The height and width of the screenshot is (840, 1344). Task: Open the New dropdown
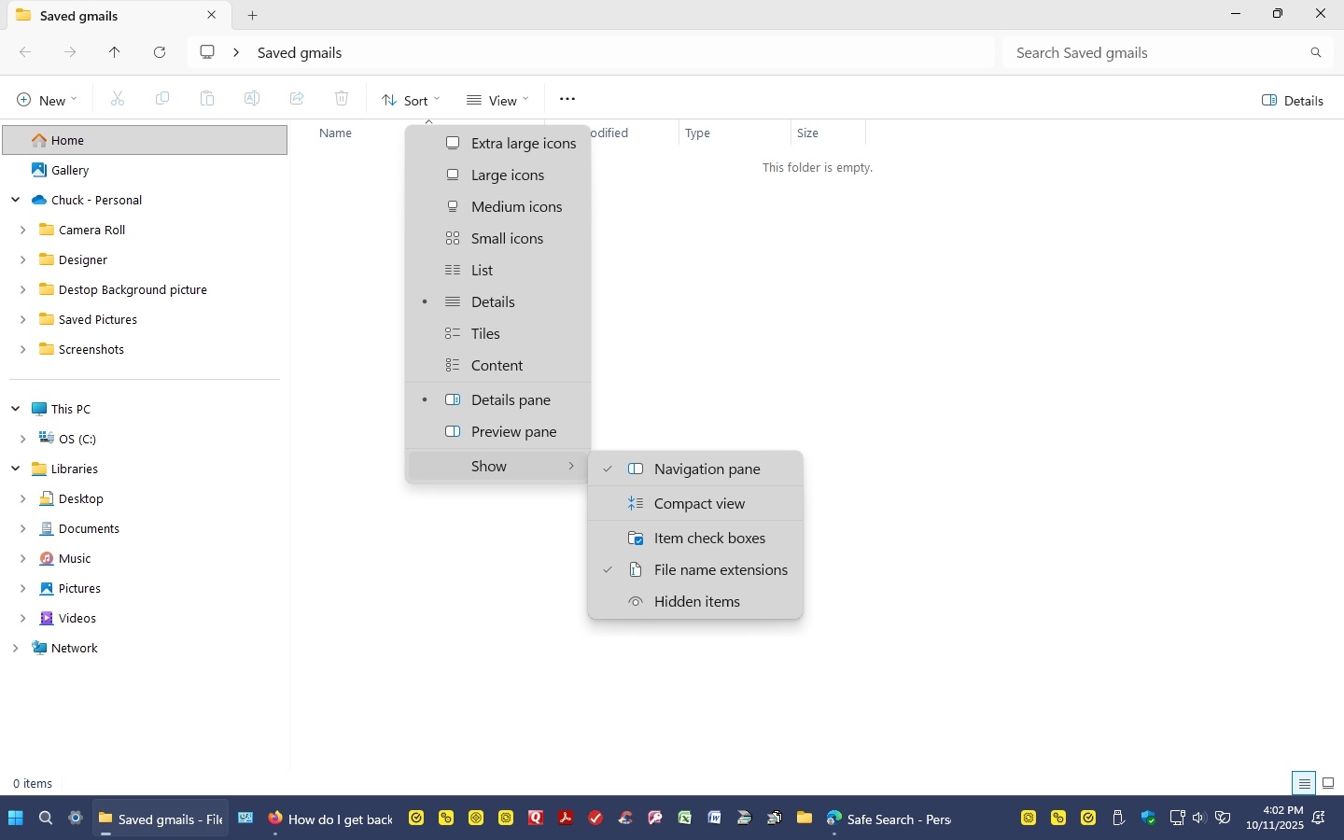point(47,98)
